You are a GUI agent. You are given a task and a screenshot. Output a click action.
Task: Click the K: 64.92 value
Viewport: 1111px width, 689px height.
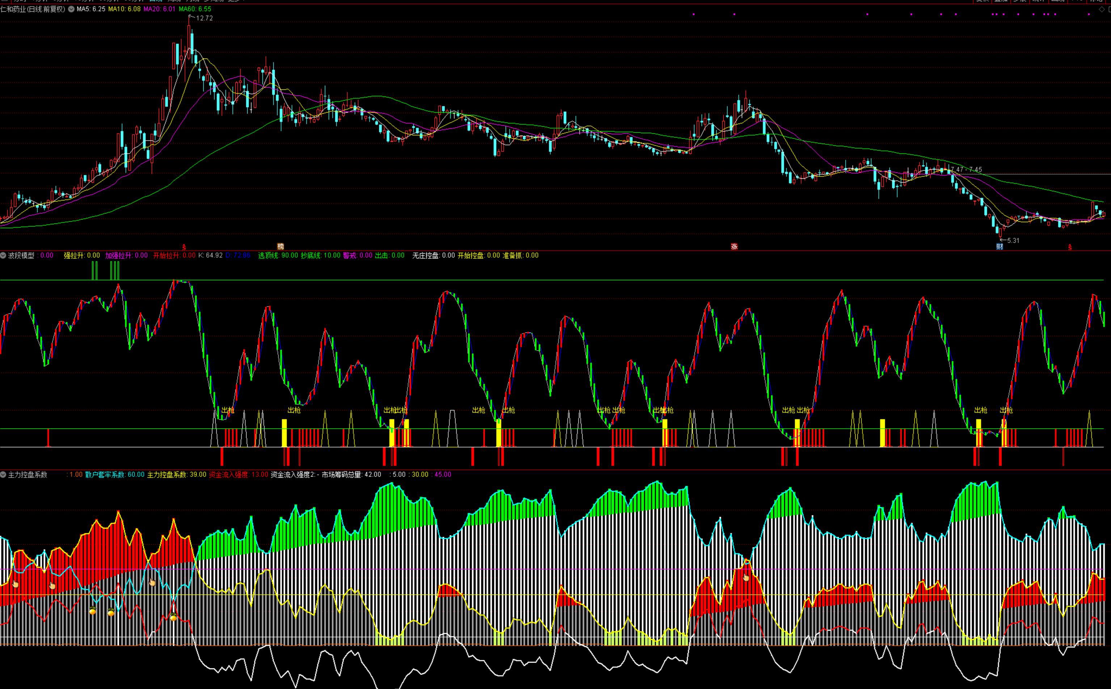pos(210,256)
